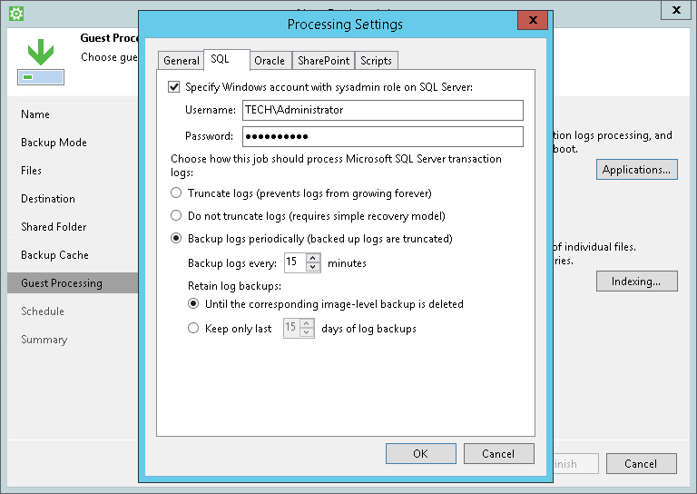Image resolution: width=697 pixels, height=494 pixels.
Task: Click Cancel in the background wizard
Action: pos(641,464)
